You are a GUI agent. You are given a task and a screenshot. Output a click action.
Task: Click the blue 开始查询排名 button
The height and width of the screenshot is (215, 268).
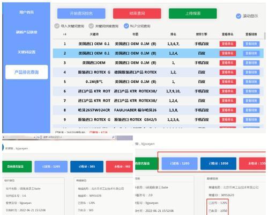point(81,13)
